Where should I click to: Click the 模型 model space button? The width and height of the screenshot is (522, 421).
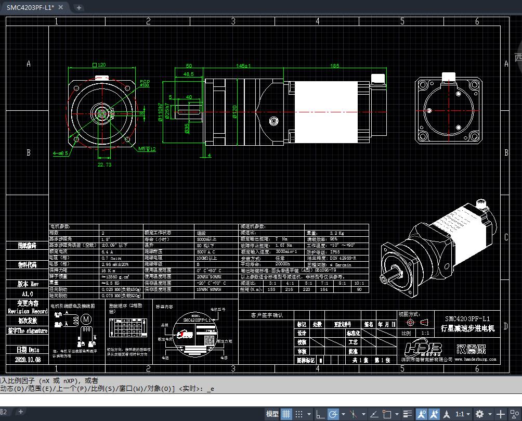point(272,414)
